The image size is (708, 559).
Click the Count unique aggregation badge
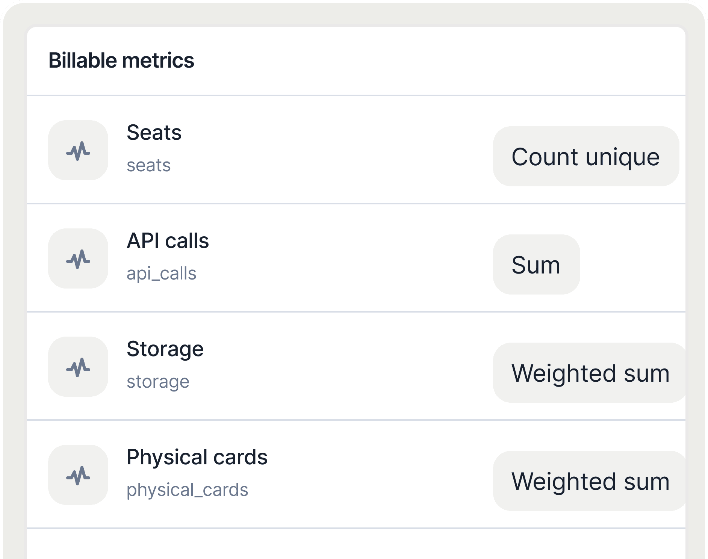click(x=585, y=156)
